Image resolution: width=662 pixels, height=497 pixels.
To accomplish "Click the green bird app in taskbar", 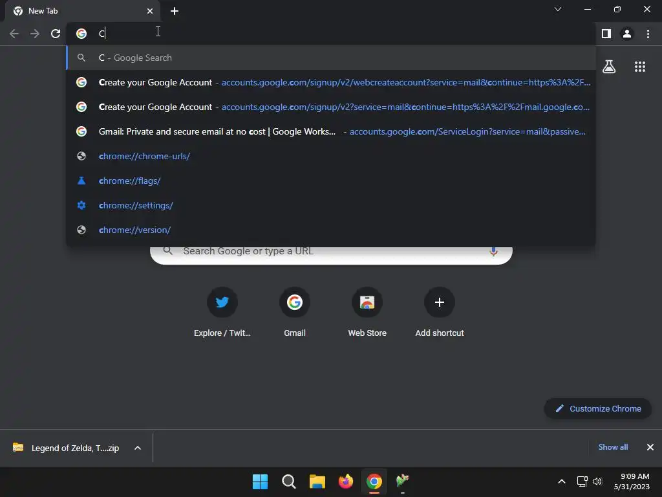I will [x=402, y=481].
